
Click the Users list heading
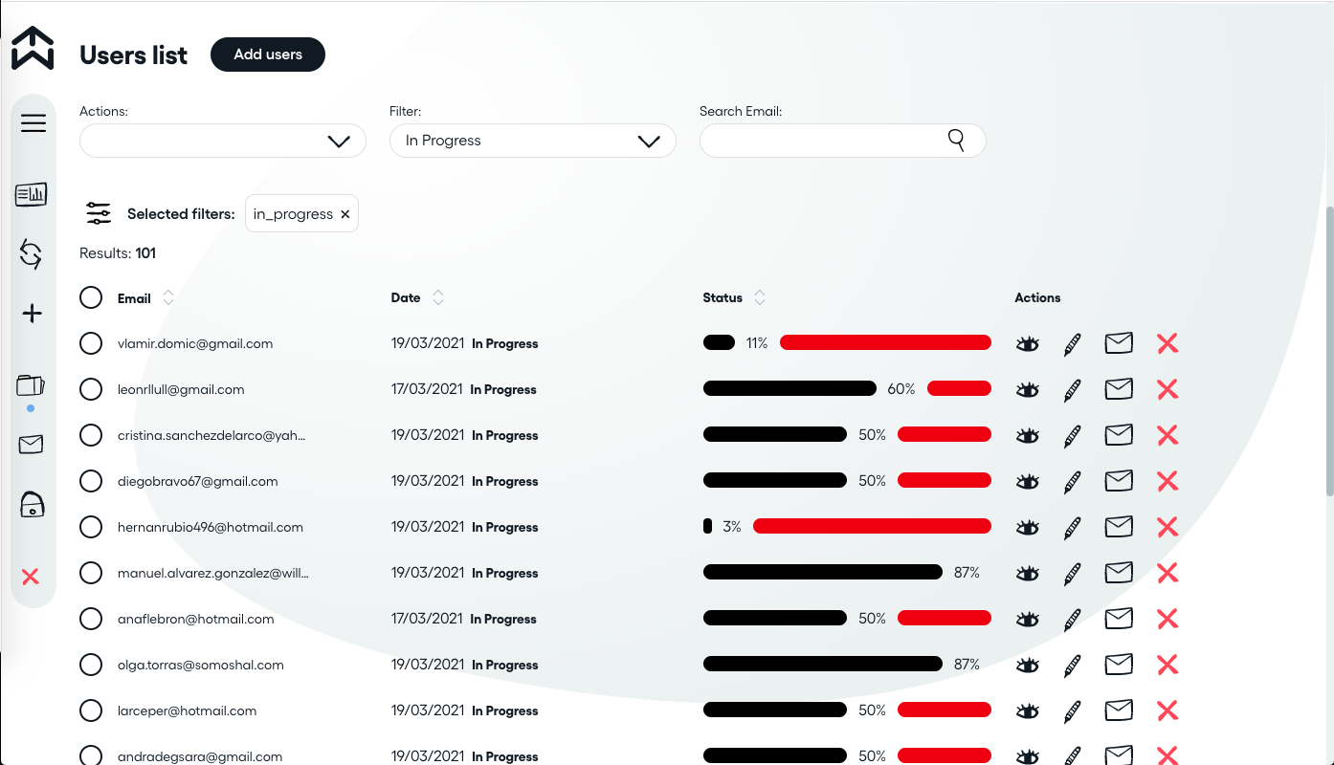coord(134,55)
